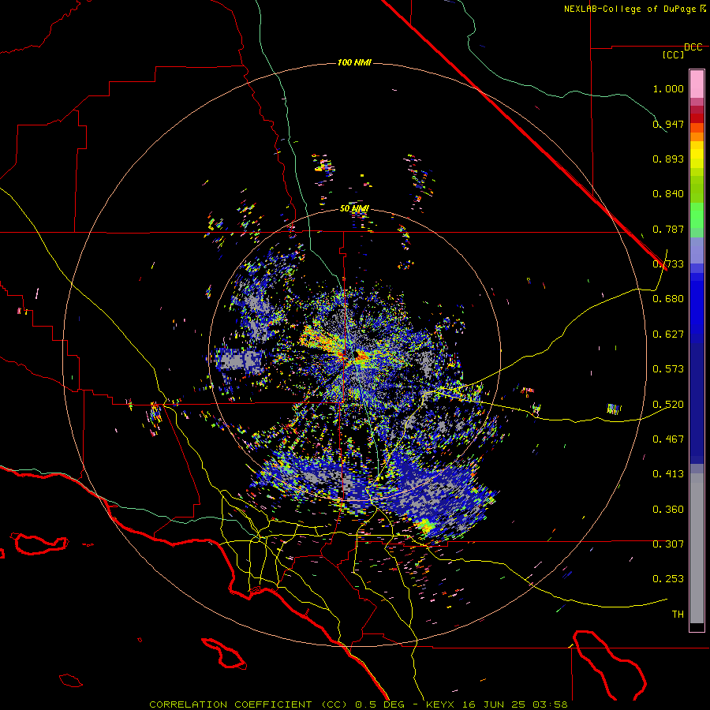Click the 0.733 scale value
This screenshot has height=710, width=710.
click(x=668, y=264)
